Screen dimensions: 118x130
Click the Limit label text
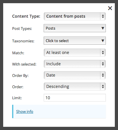[17, 98]
